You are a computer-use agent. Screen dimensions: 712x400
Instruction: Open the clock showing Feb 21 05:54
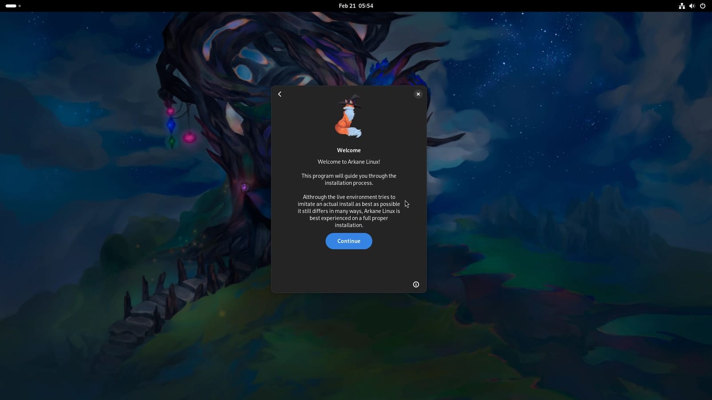coord(356,6)
